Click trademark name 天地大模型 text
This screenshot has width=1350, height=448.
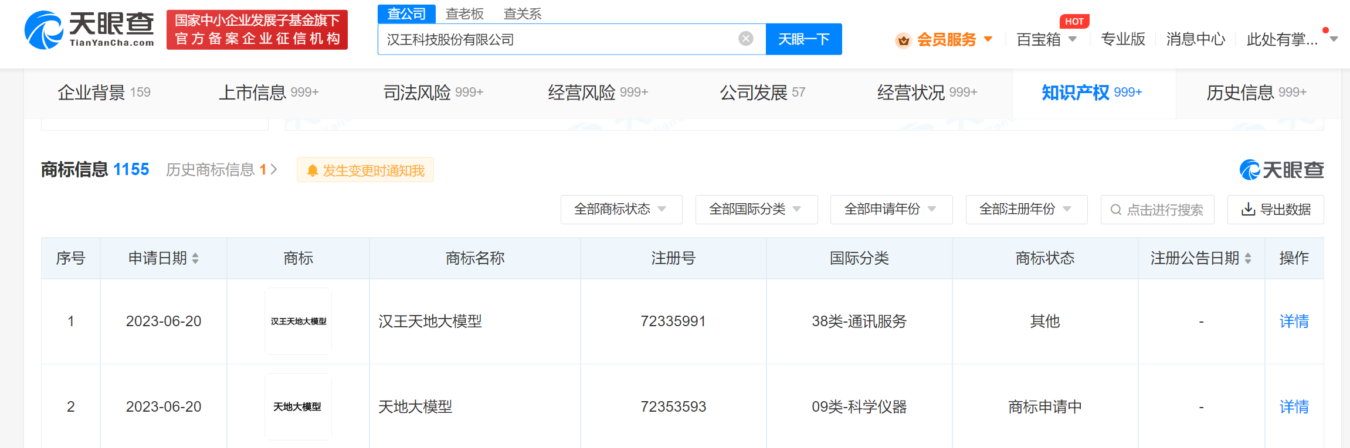(x=415, y=406)
